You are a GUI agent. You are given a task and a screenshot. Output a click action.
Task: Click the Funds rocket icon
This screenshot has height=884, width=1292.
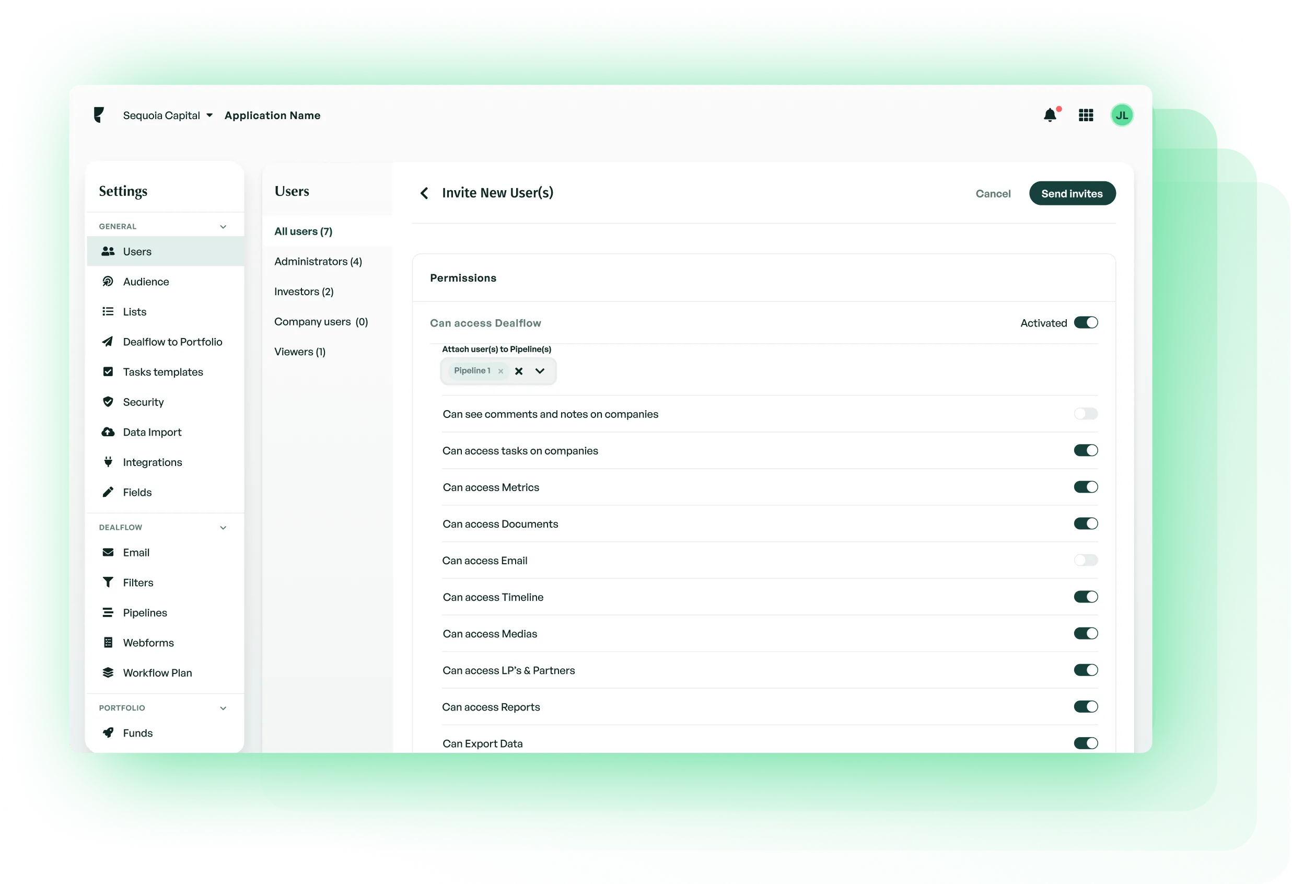coord(109,733)
